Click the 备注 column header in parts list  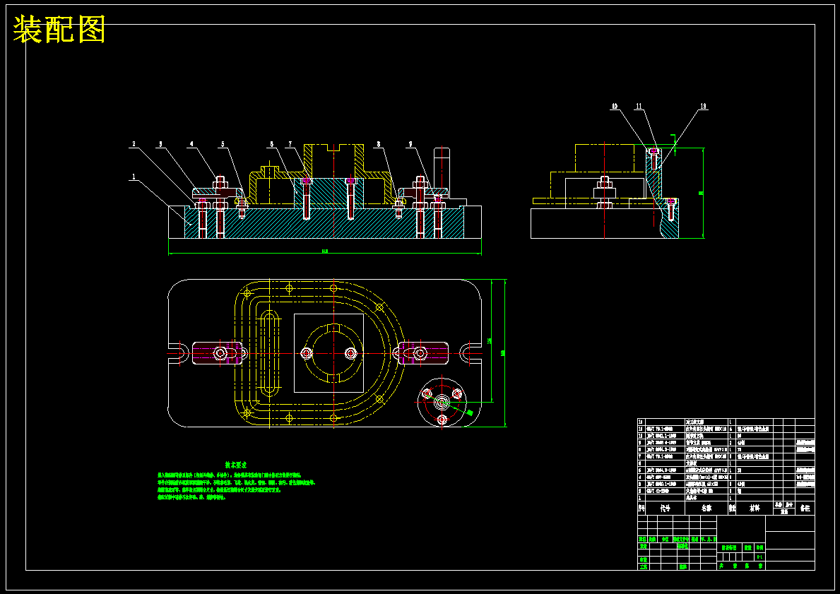805,509
